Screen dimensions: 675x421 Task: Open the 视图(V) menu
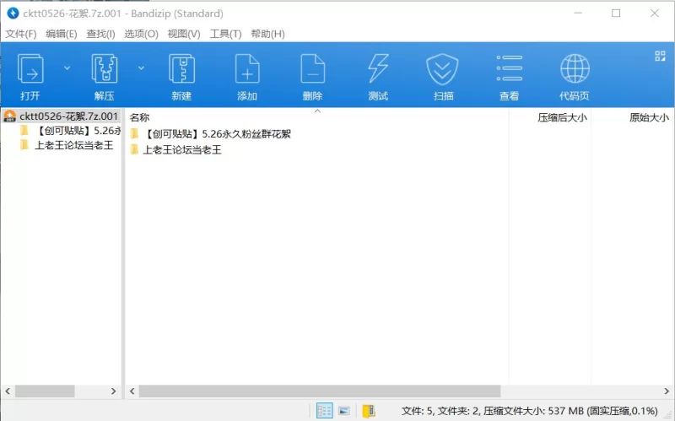click(x=184, y=34)
